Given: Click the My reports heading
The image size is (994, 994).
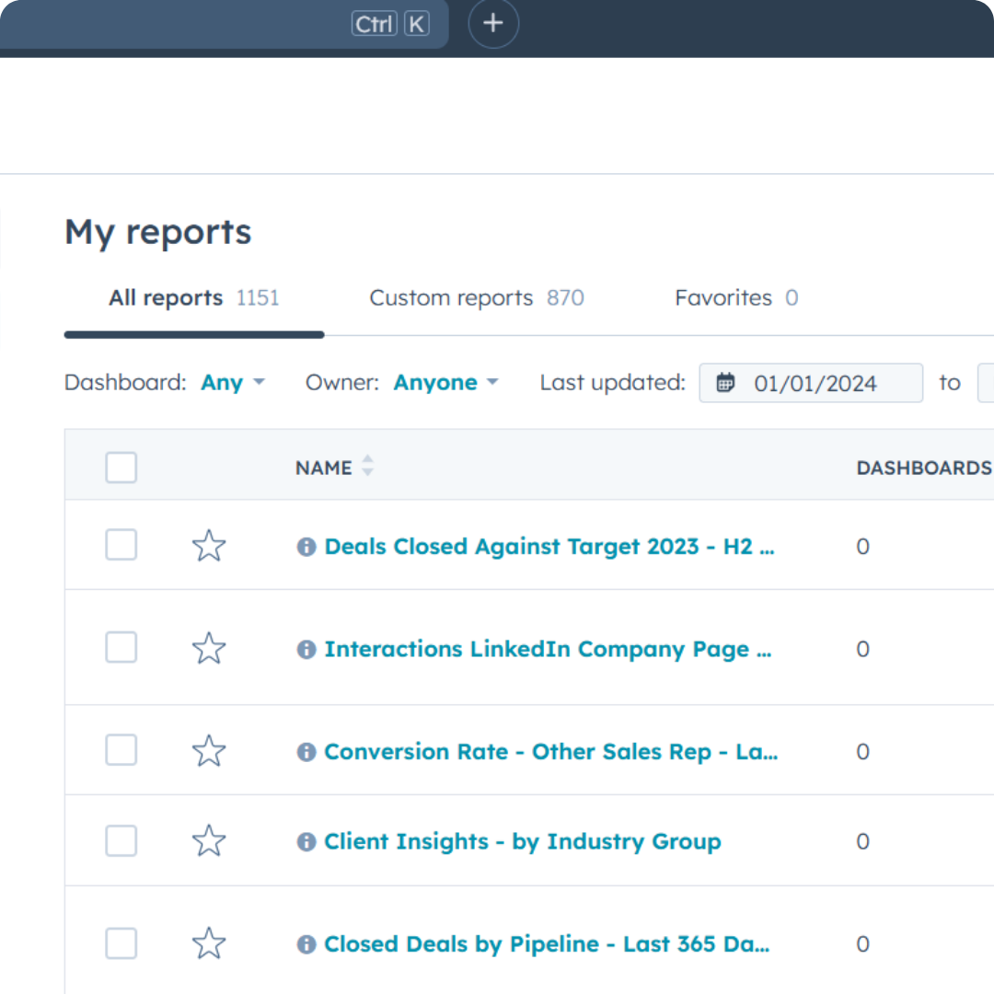Looking at the screenshot, I should click(158, 232).
